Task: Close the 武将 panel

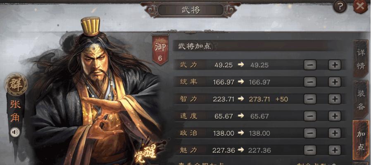Action: coord(360,6)
